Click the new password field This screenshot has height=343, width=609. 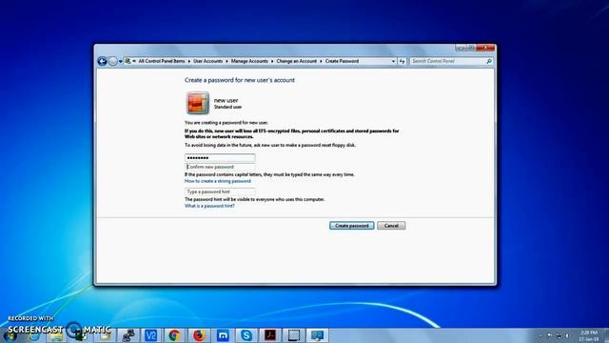(220, 158)
